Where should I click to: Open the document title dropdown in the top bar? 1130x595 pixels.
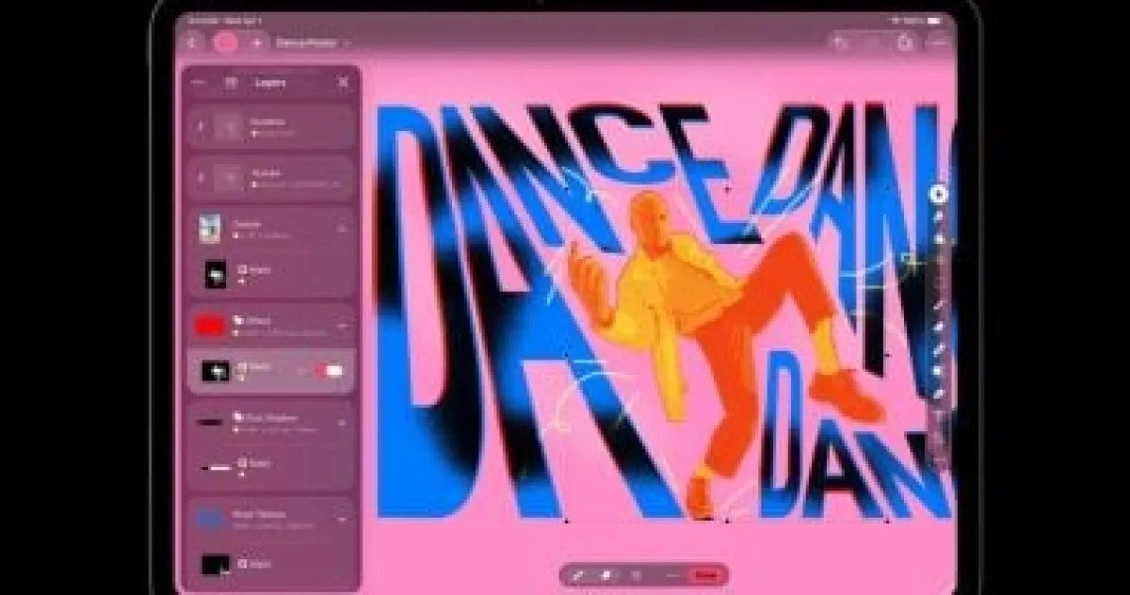312,42
